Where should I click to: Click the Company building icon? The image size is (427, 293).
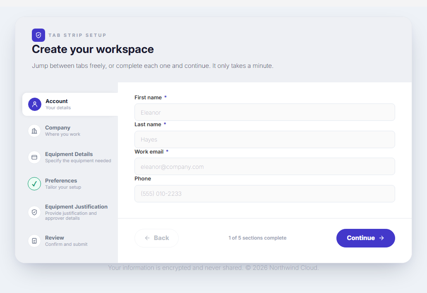(34, 131)
